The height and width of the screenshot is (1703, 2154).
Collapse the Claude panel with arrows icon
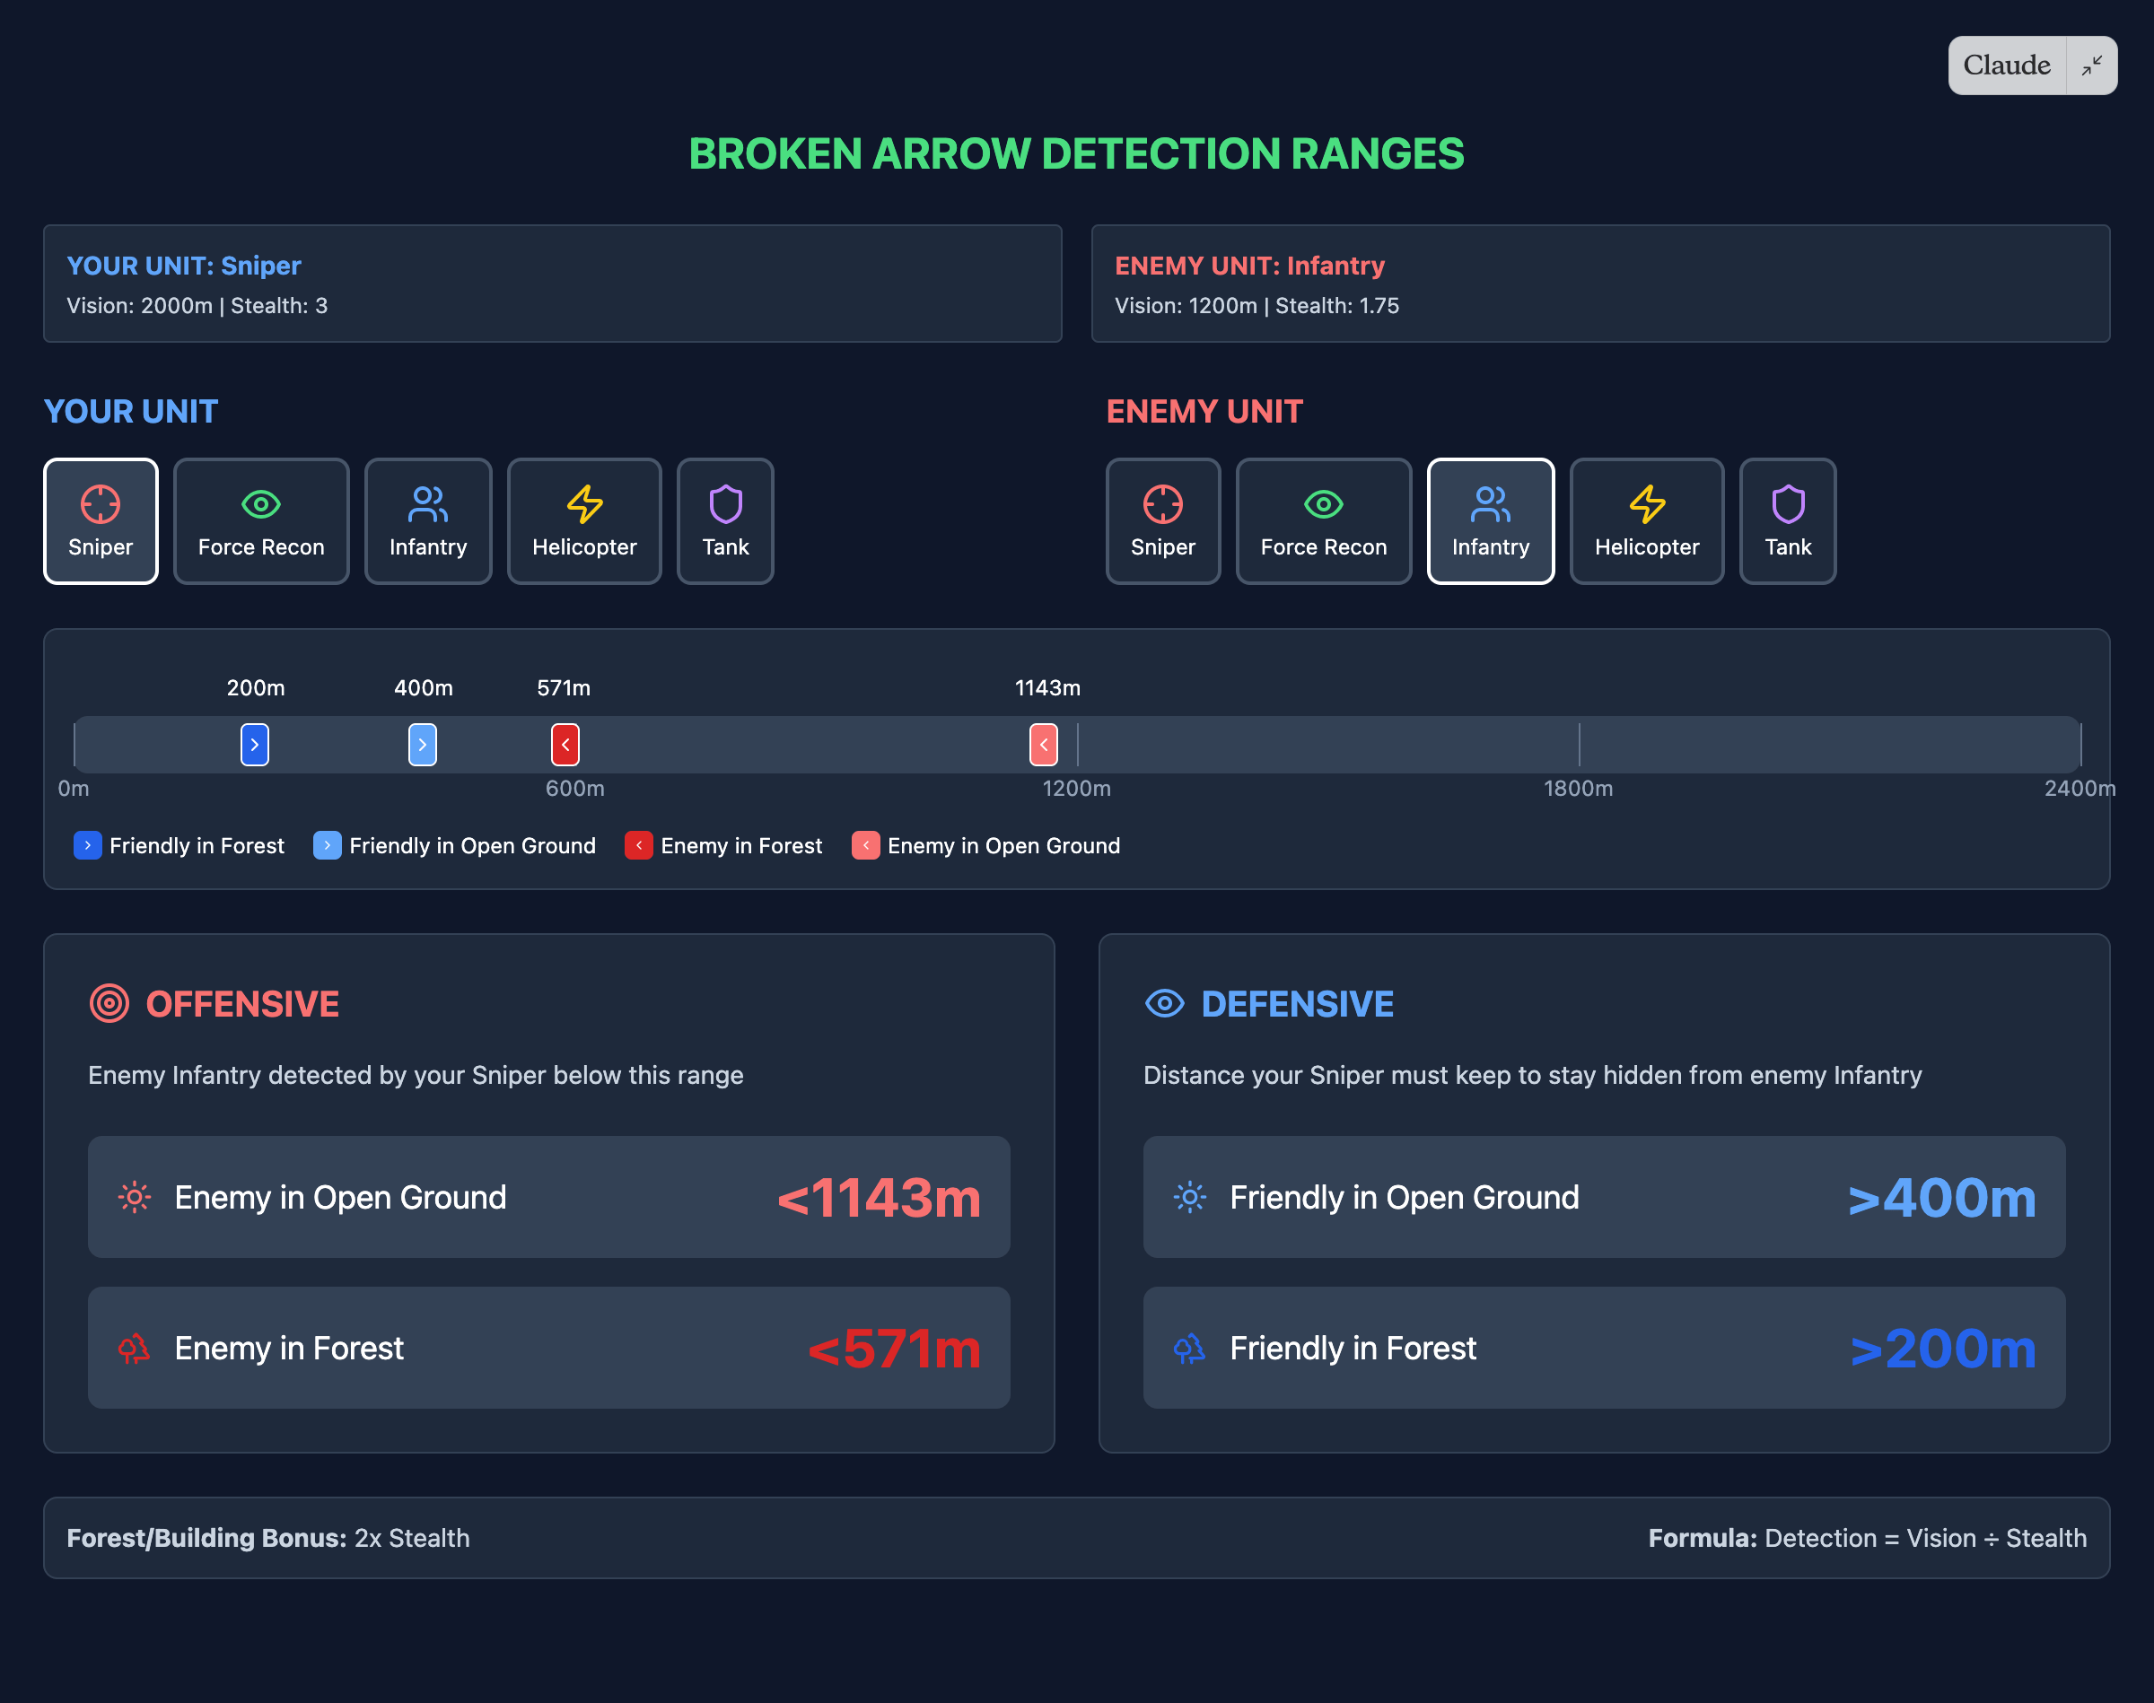(2092, 65)
